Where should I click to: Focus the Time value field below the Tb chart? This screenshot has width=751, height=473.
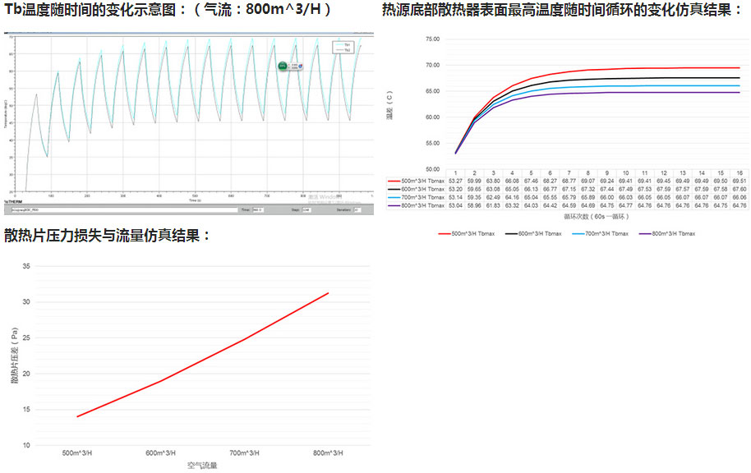[x=258, y=210]
